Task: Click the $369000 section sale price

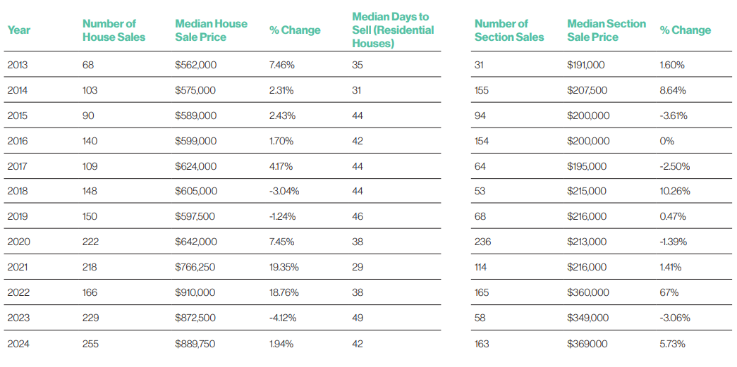Action: click(587, 344)
